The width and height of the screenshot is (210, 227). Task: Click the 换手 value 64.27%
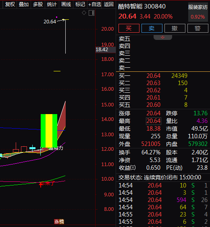(151, 152)
